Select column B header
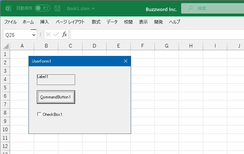Image resolution: width=244 pixels, height=154 pixels. click(x=46, y=46)
